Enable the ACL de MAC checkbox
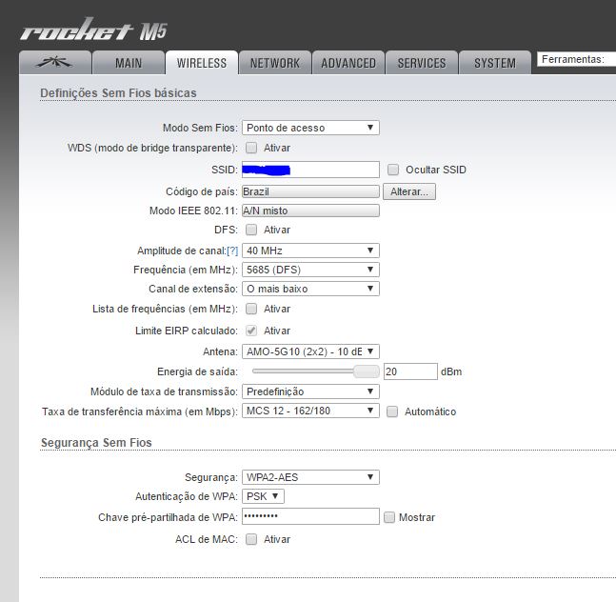Screen dimensions: 616x602 click(251, 539)
